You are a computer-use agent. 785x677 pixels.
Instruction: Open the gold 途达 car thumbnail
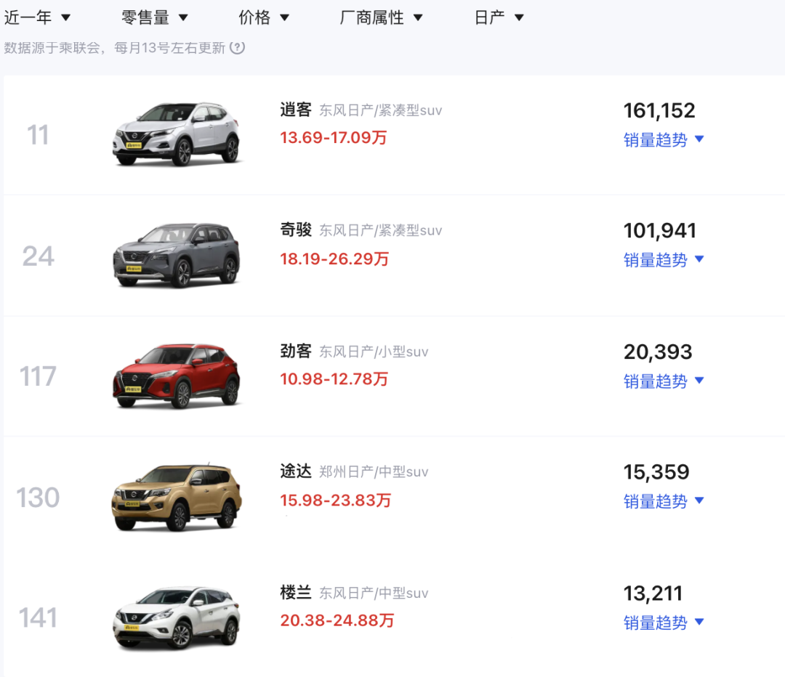click(177, 497)
